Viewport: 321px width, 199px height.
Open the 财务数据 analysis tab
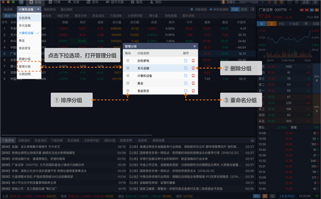point(171,16)
